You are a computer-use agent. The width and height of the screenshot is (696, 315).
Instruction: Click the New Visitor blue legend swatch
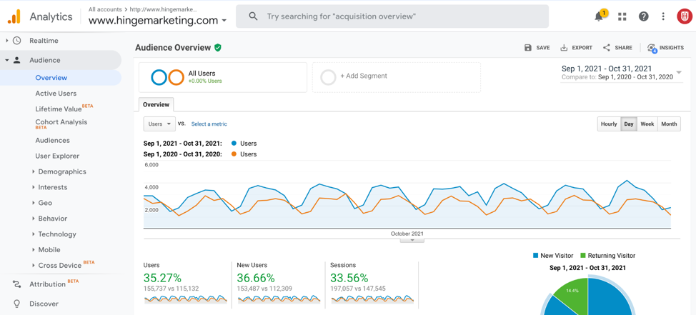536,256
